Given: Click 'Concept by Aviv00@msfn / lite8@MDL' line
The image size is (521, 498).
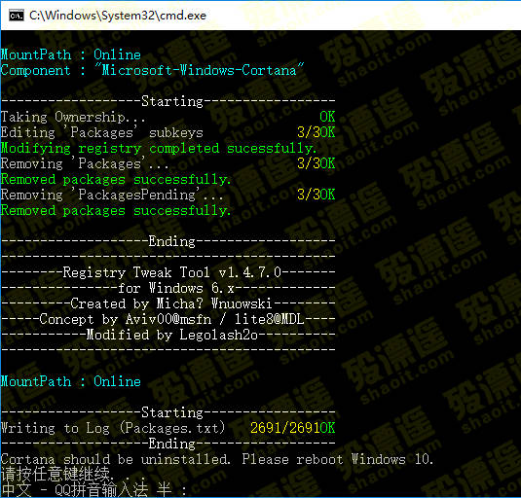Looking at the screenshot, I should [171, 319].
